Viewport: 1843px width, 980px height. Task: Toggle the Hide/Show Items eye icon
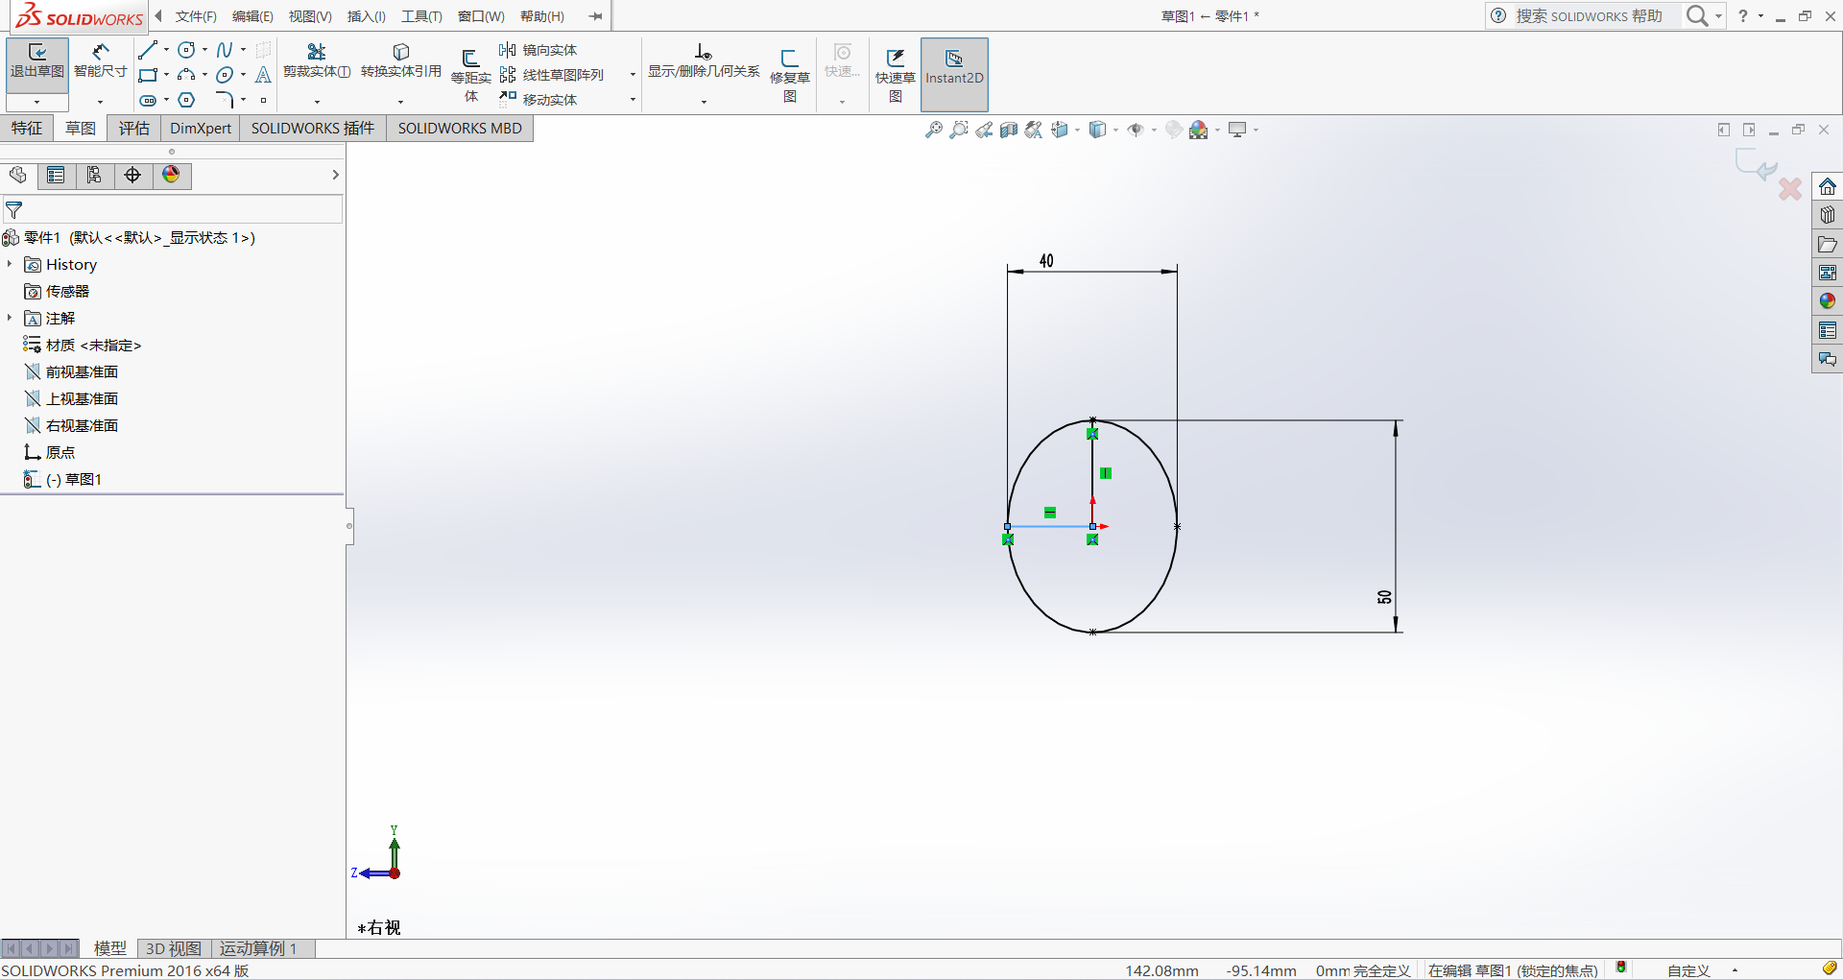(1136, 130)
